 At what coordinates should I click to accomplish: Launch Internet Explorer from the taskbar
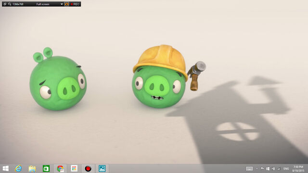(x=18, y=169)
